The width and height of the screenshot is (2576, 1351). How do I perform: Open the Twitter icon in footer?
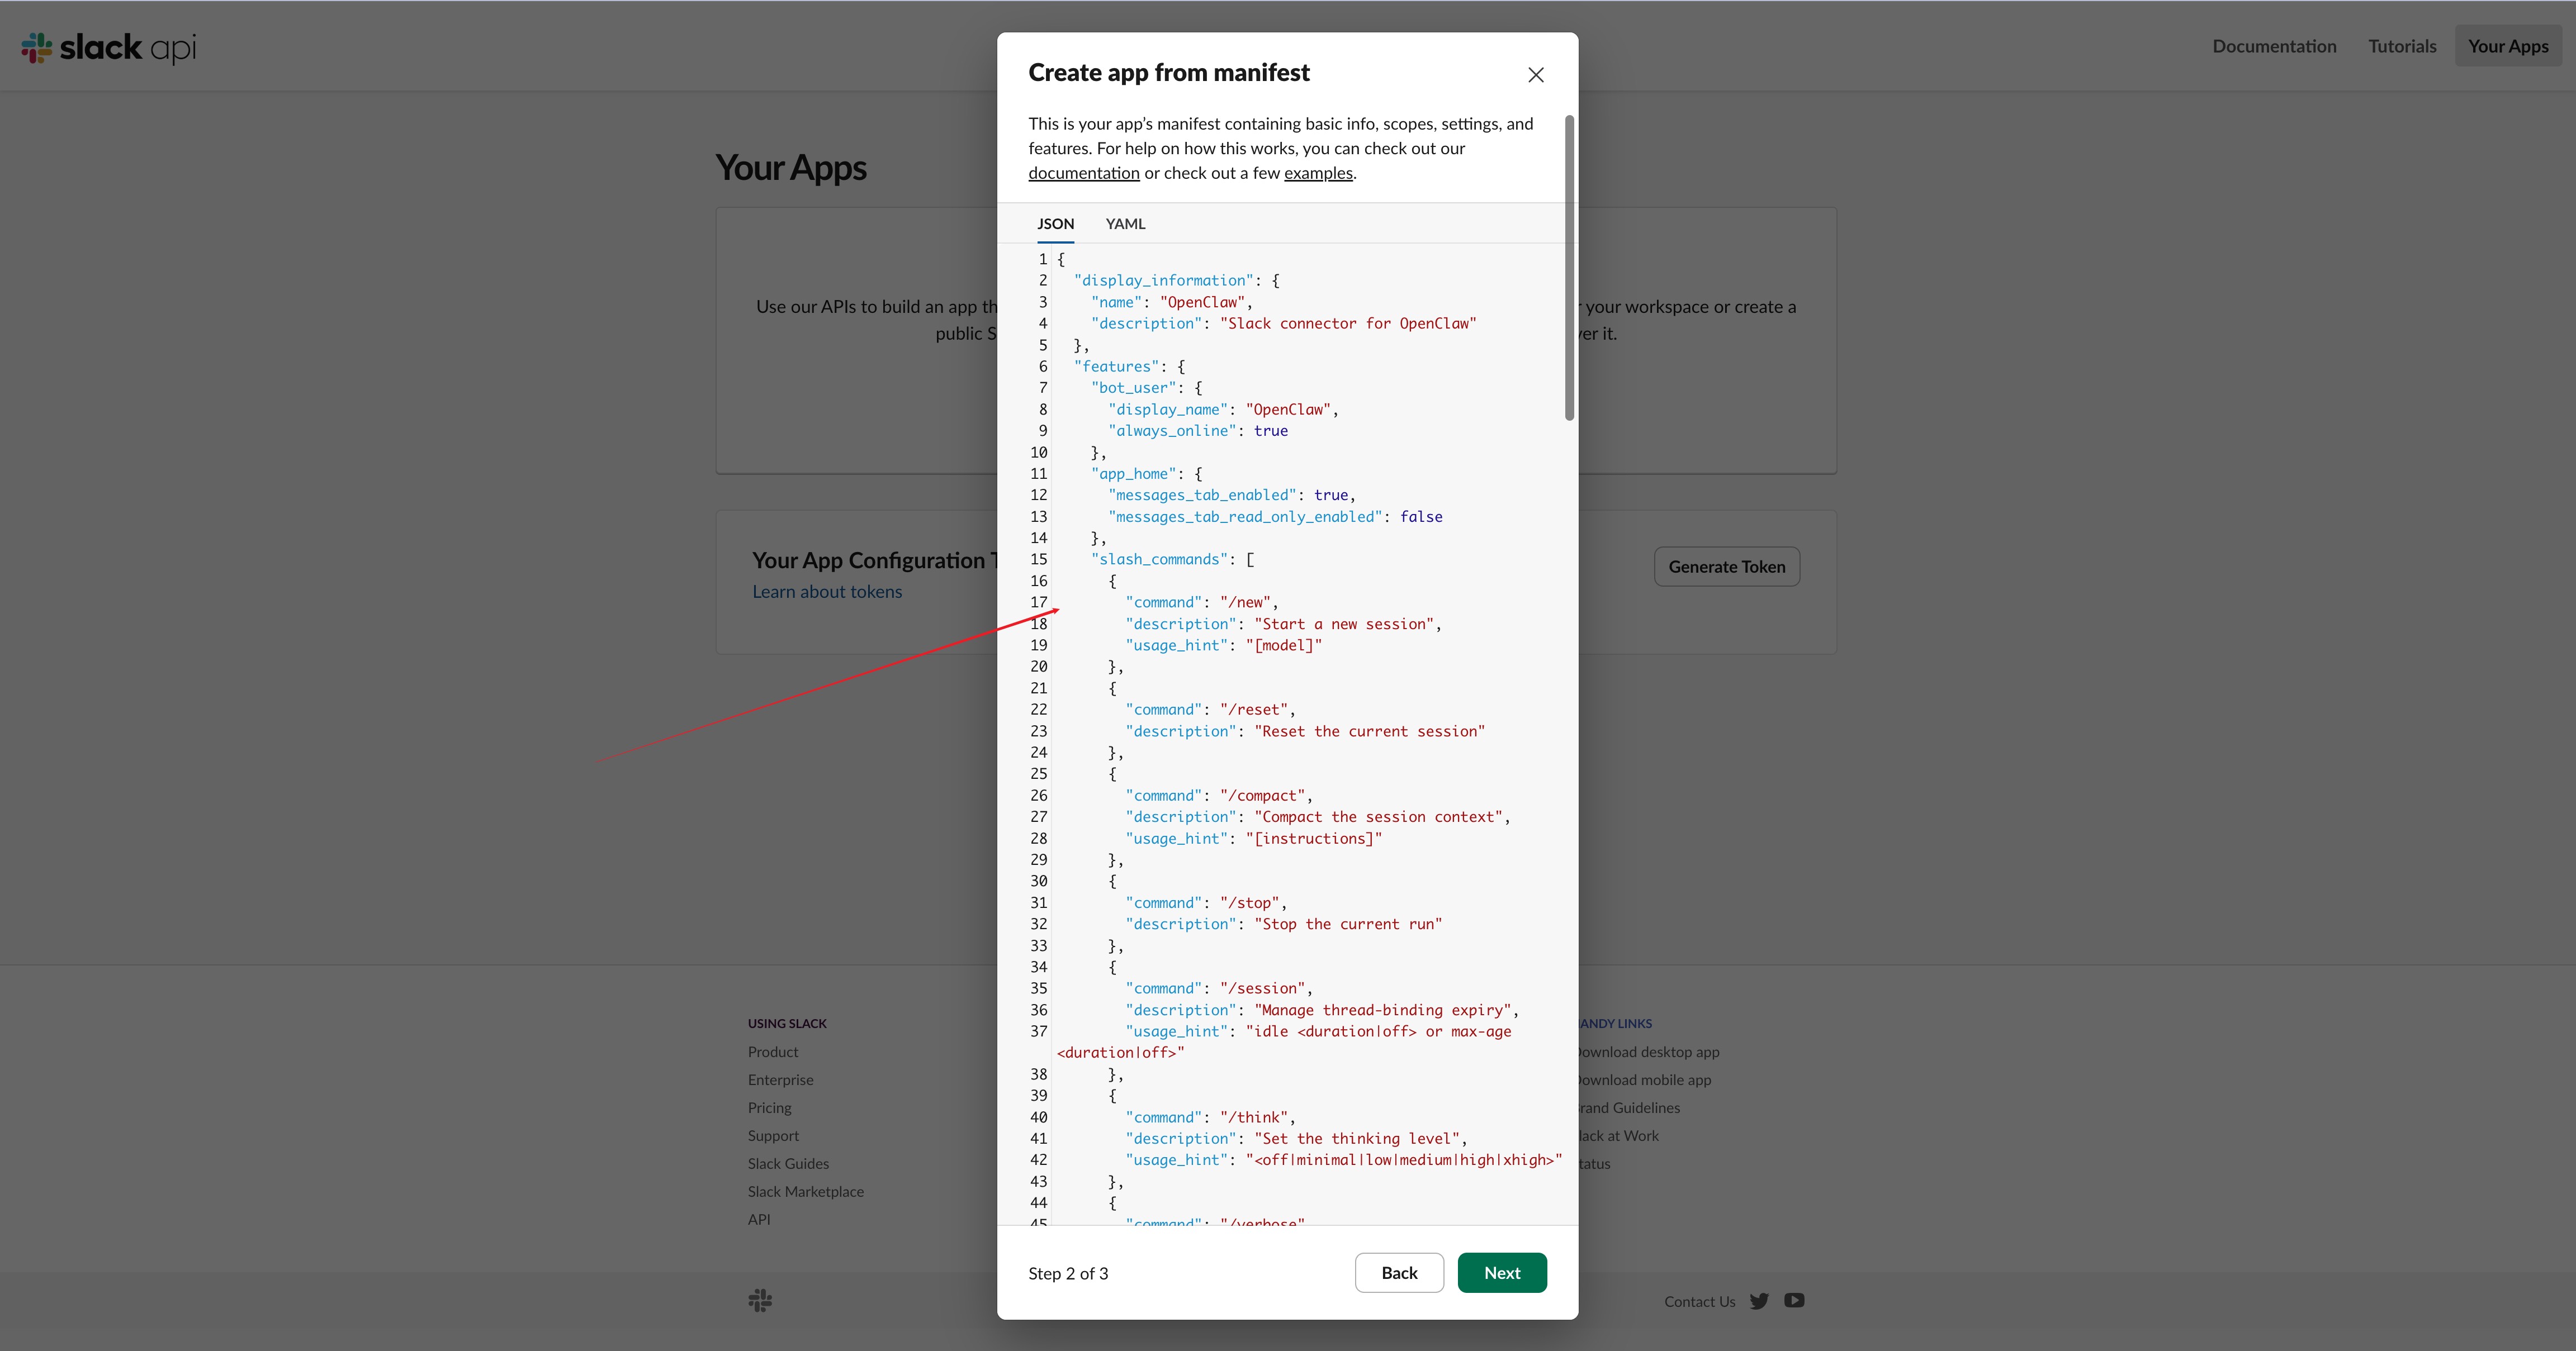coord(1760,1301)
